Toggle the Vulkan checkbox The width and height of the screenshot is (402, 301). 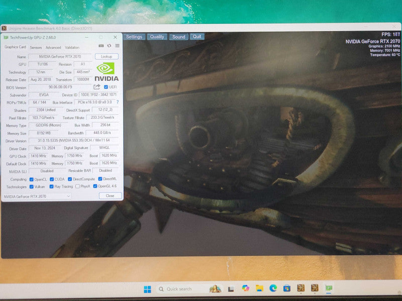coord(32,187)
